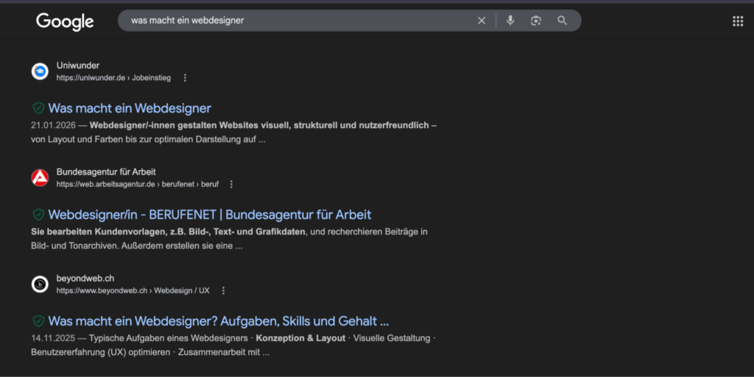Open 'Aufgaben, Skills und Gehalt' result link

218,321
